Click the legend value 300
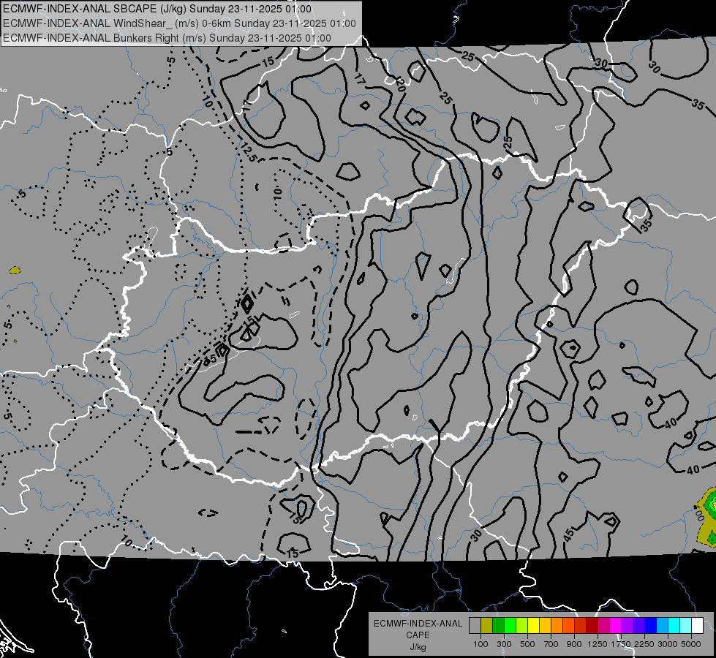The width and height of the screenshot is (716, 658). 504,644
